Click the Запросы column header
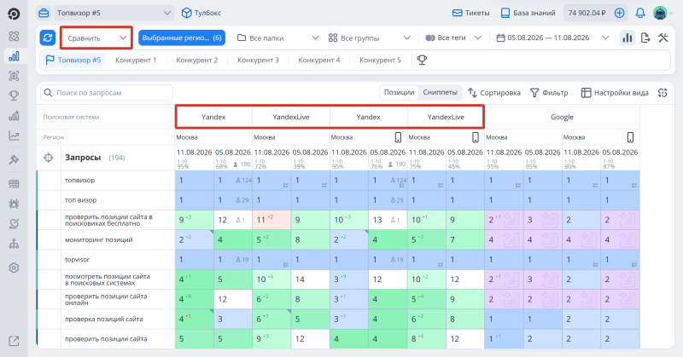The height and width of the screenshot is (357, 683). click(83, 158)
